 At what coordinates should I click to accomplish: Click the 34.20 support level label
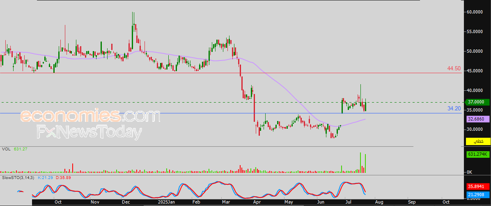[x=454, y=108]
